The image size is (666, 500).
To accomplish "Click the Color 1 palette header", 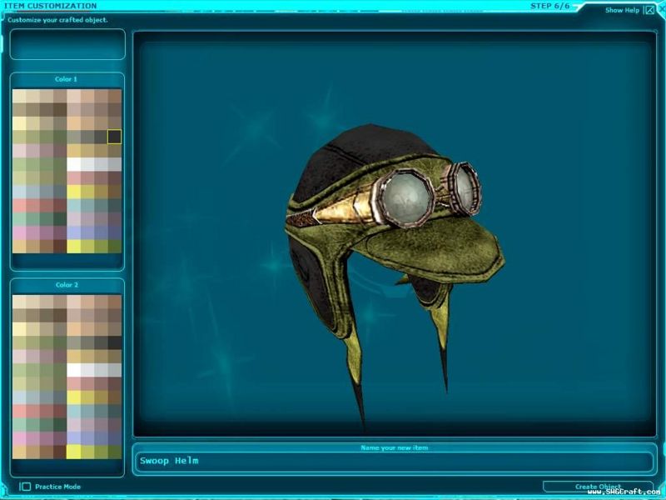I will point(67,79).
